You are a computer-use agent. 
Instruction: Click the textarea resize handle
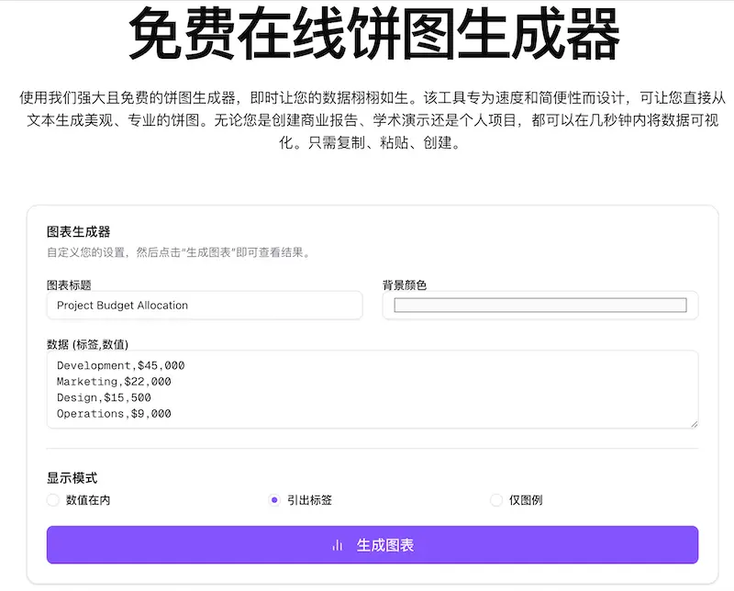pyautogui.click(x=695, y=424)
